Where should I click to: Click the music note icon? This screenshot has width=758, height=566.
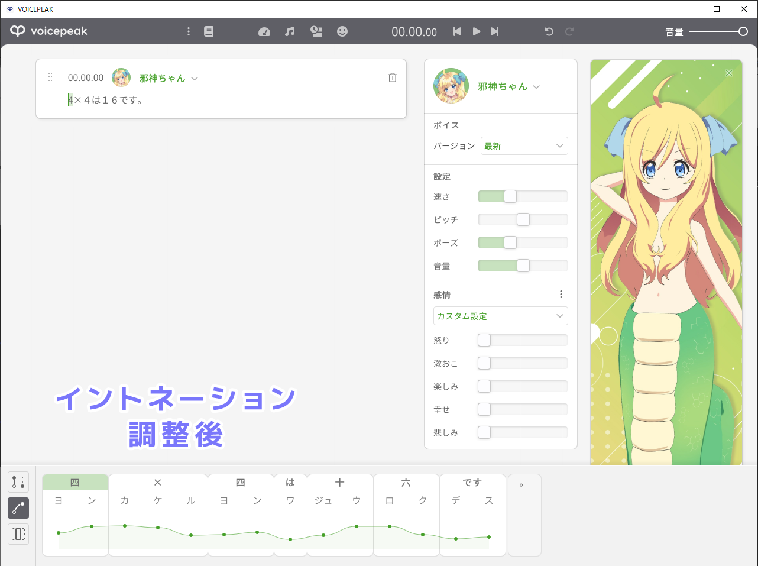[290, 31]
